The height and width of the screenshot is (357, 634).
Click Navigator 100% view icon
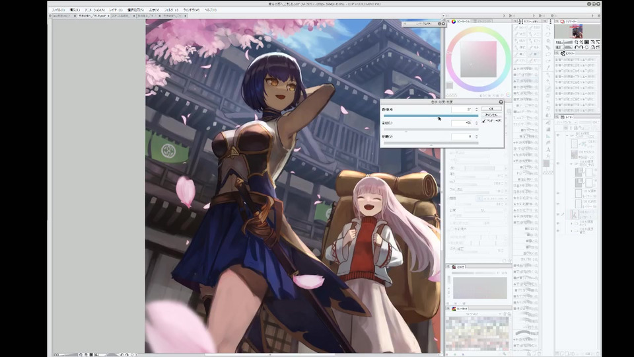[586, 42]
